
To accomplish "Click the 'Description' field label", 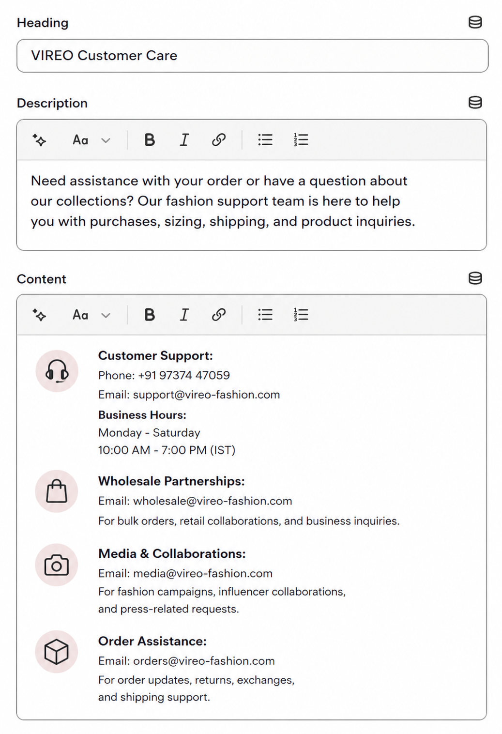I will point(52,103).
